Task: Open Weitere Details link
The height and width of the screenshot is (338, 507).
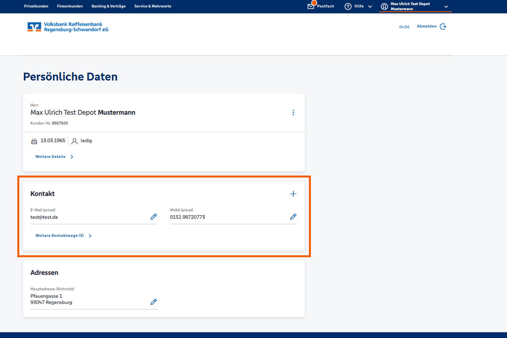Action: click(x=51, y=156)
